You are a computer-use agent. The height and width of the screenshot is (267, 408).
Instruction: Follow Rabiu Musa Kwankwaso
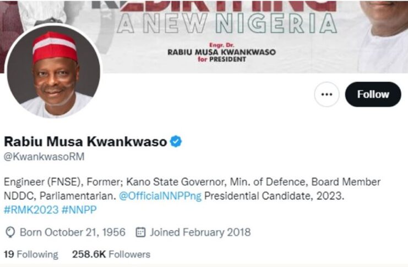point(373,94)
